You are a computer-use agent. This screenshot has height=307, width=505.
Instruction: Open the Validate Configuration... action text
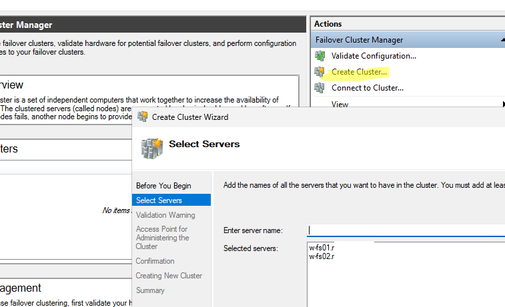coord(374,56)
